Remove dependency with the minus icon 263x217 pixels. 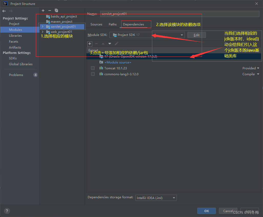click(96, 44)
